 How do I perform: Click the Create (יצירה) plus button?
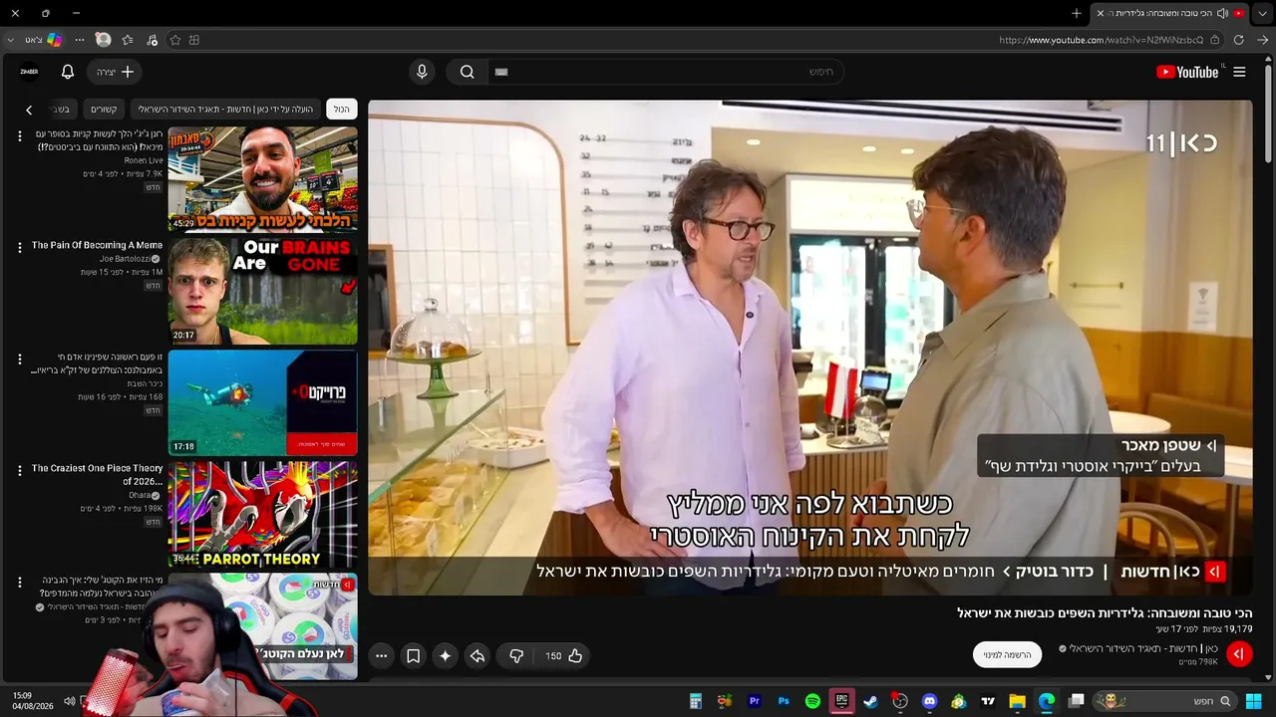pos(115,72)
